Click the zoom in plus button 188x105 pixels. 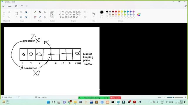[185, 97]
